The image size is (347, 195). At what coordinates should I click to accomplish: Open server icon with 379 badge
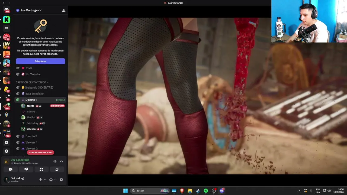tap(7, 10)
